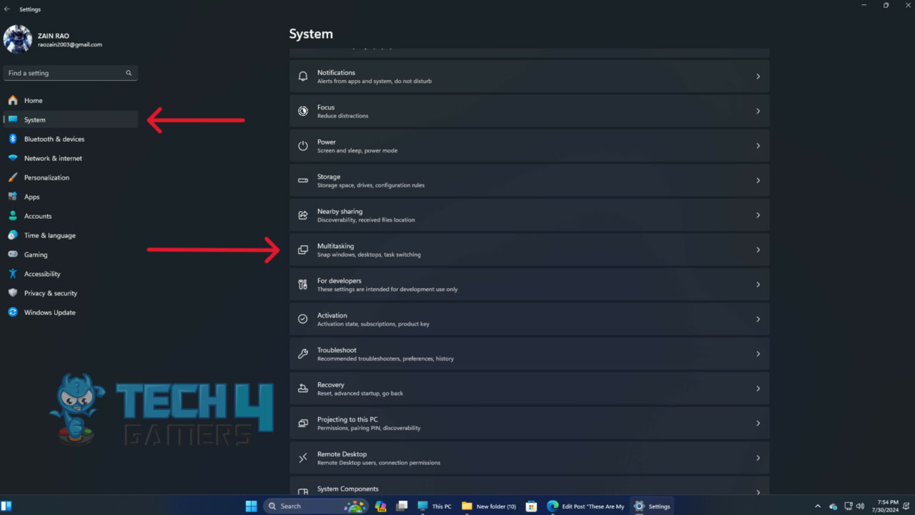Screen dimensions: 915x515
Task: Expand the Activation settings row
Action: (x=529, y=319)
